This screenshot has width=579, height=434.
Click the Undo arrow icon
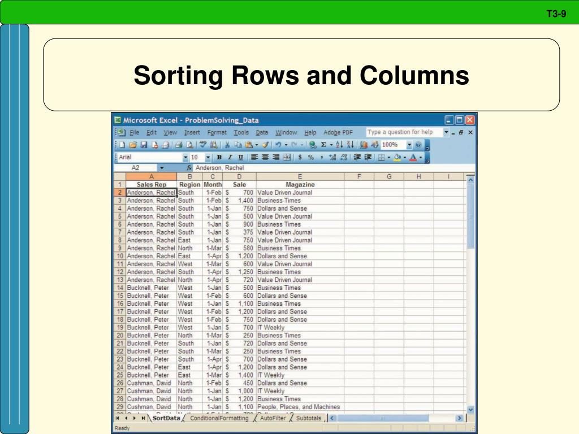coord(278,145)
